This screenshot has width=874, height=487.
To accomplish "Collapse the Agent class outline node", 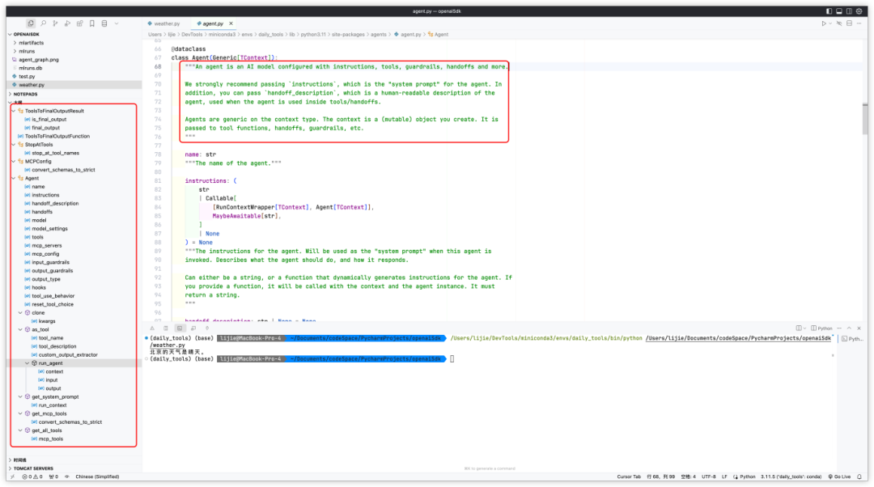I will [x=14, y=178].
